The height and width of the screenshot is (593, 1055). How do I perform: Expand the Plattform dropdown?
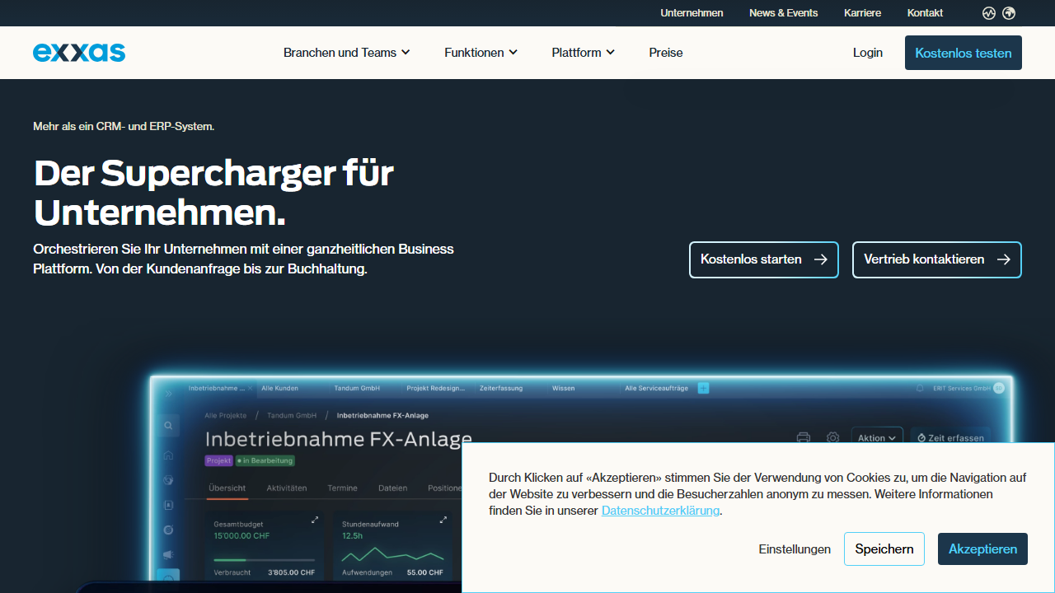pos(584,53)
